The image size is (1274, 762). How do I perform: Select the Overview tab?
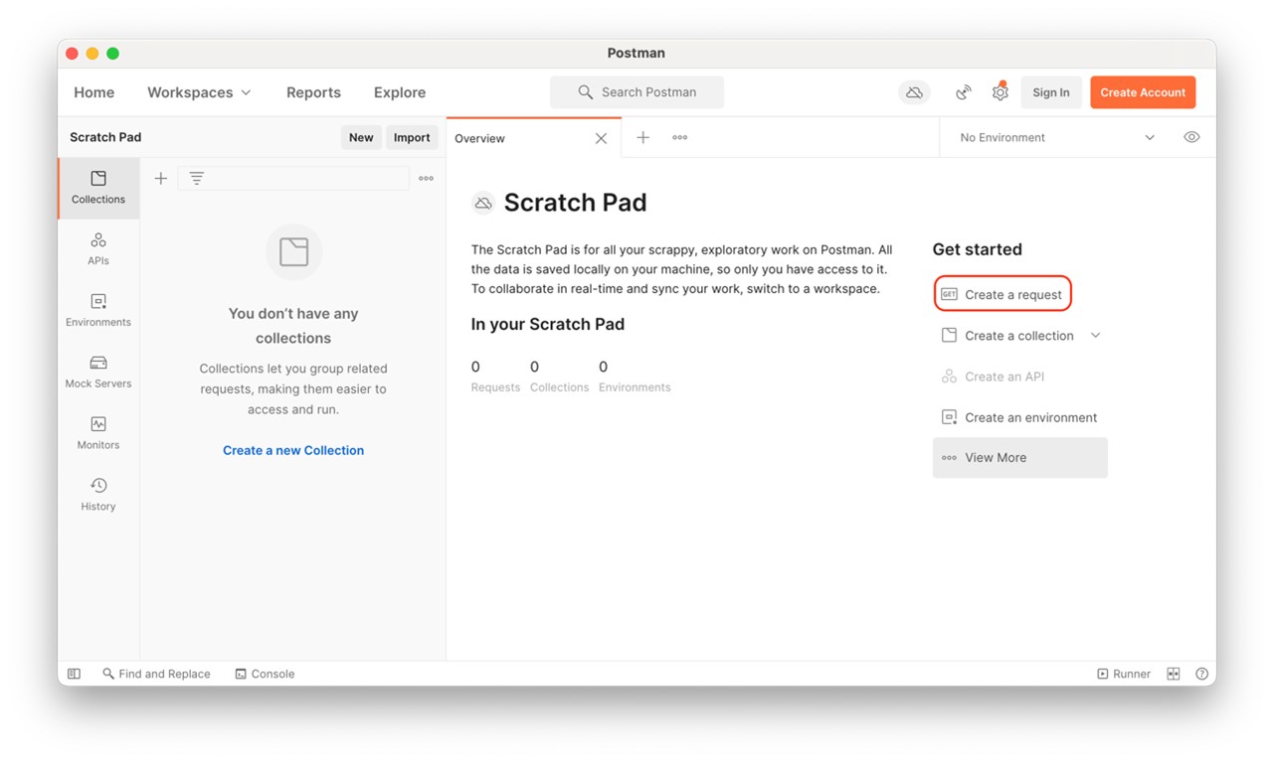tap(480, 138)
